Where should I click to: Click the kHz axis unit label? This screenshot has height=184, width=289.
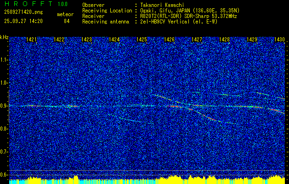[x=4, y=37]
